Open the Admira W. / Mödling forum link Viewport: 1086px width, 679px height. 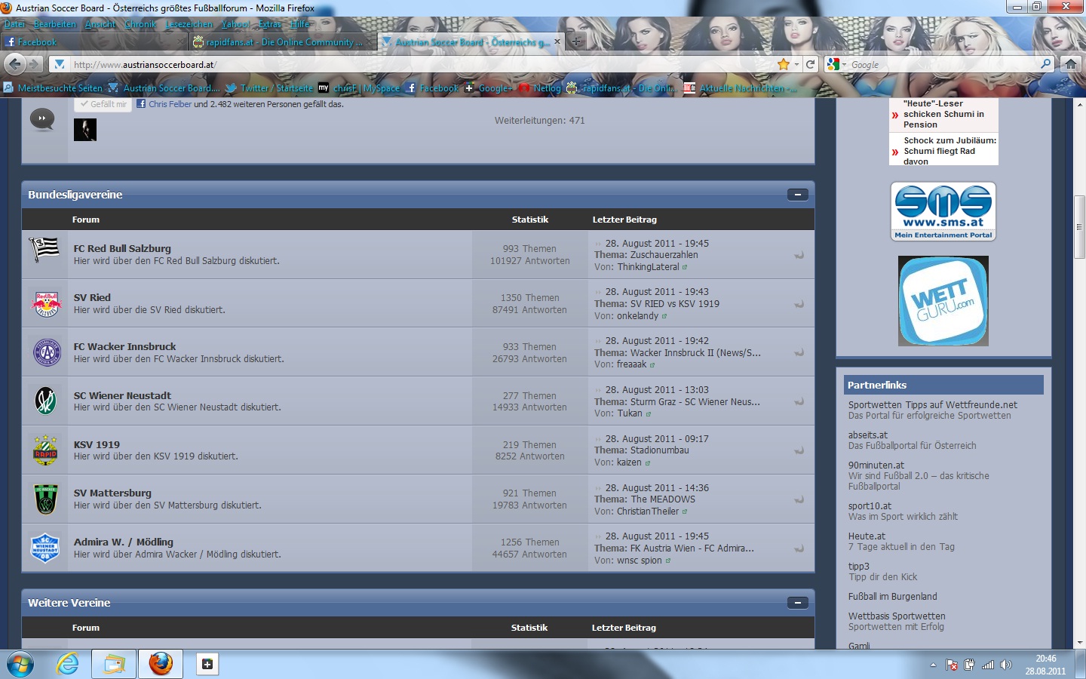tap(124, 542)
